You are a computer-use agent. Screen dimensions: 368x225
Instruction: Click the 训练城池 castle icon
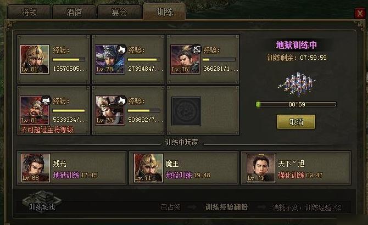point(42,201)
